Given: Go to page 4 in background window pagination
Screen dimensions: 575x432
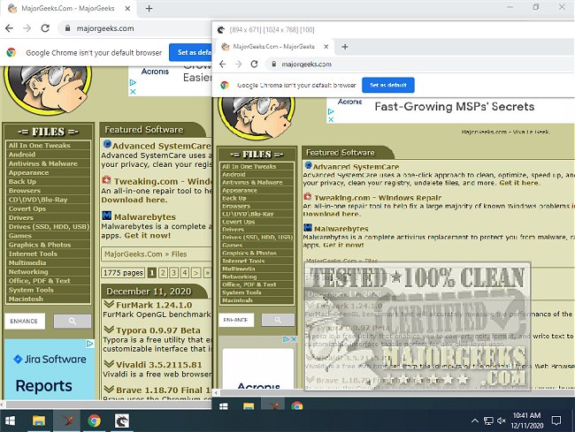Looking at the screenshot, I should 185,272.
